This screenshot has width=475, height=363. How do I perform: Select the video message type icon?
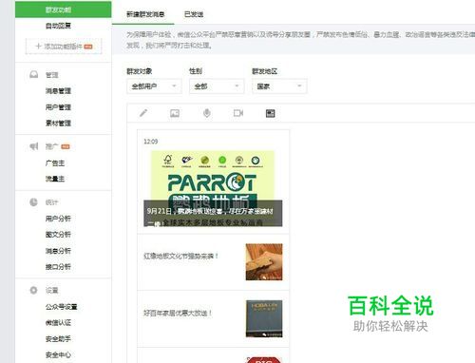coord(238,113)
